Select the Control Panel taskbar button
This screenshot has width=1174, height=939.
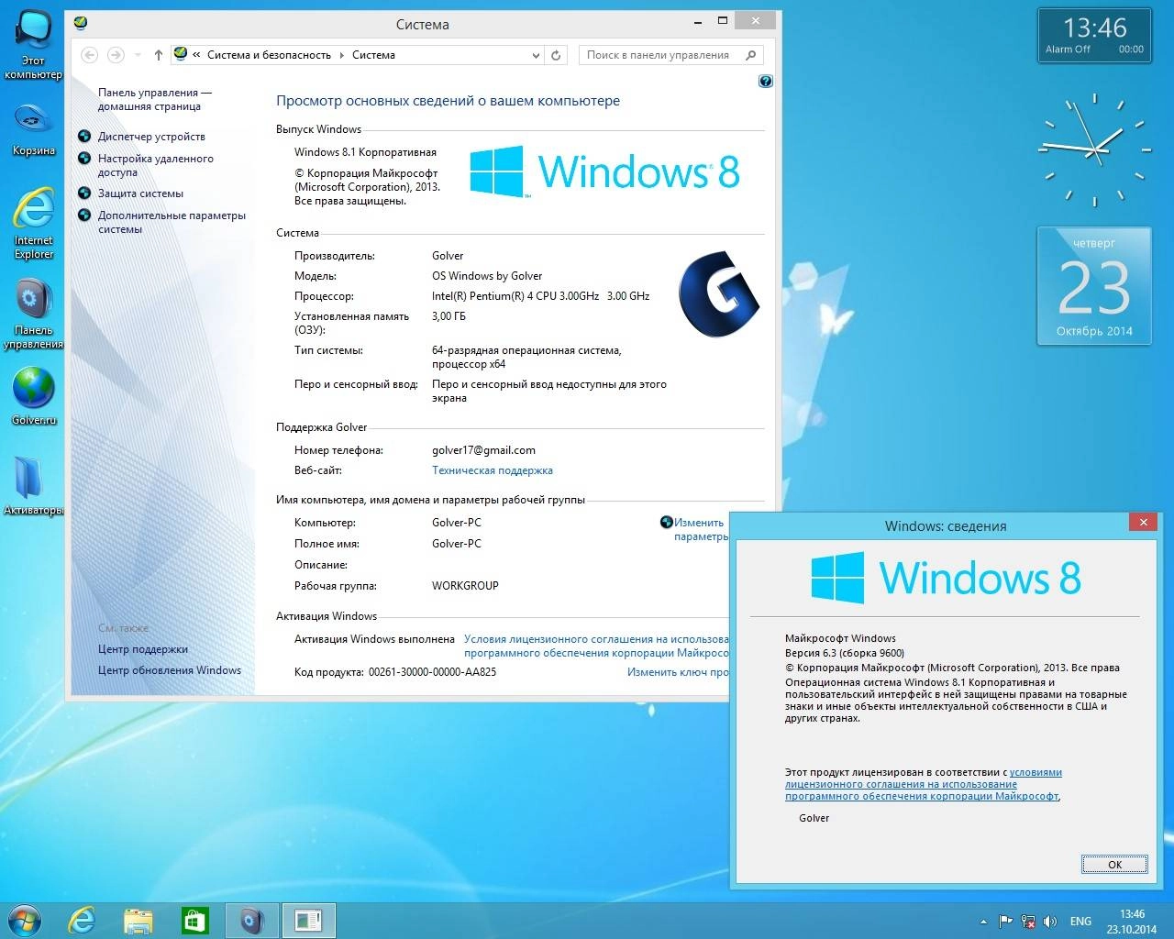pyautogui.click(x=252, y=920)
